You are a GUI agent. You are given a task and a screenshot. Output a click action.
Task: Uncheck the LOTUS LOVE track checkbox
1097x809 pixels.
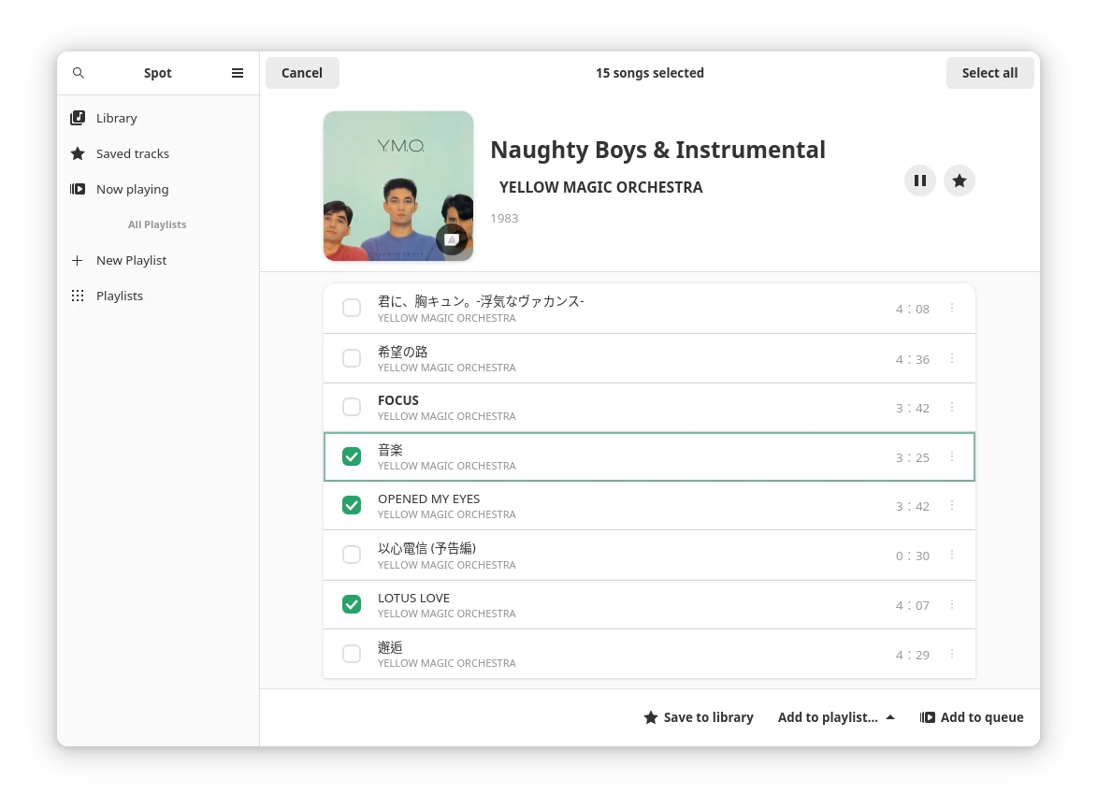click(352, 604)
